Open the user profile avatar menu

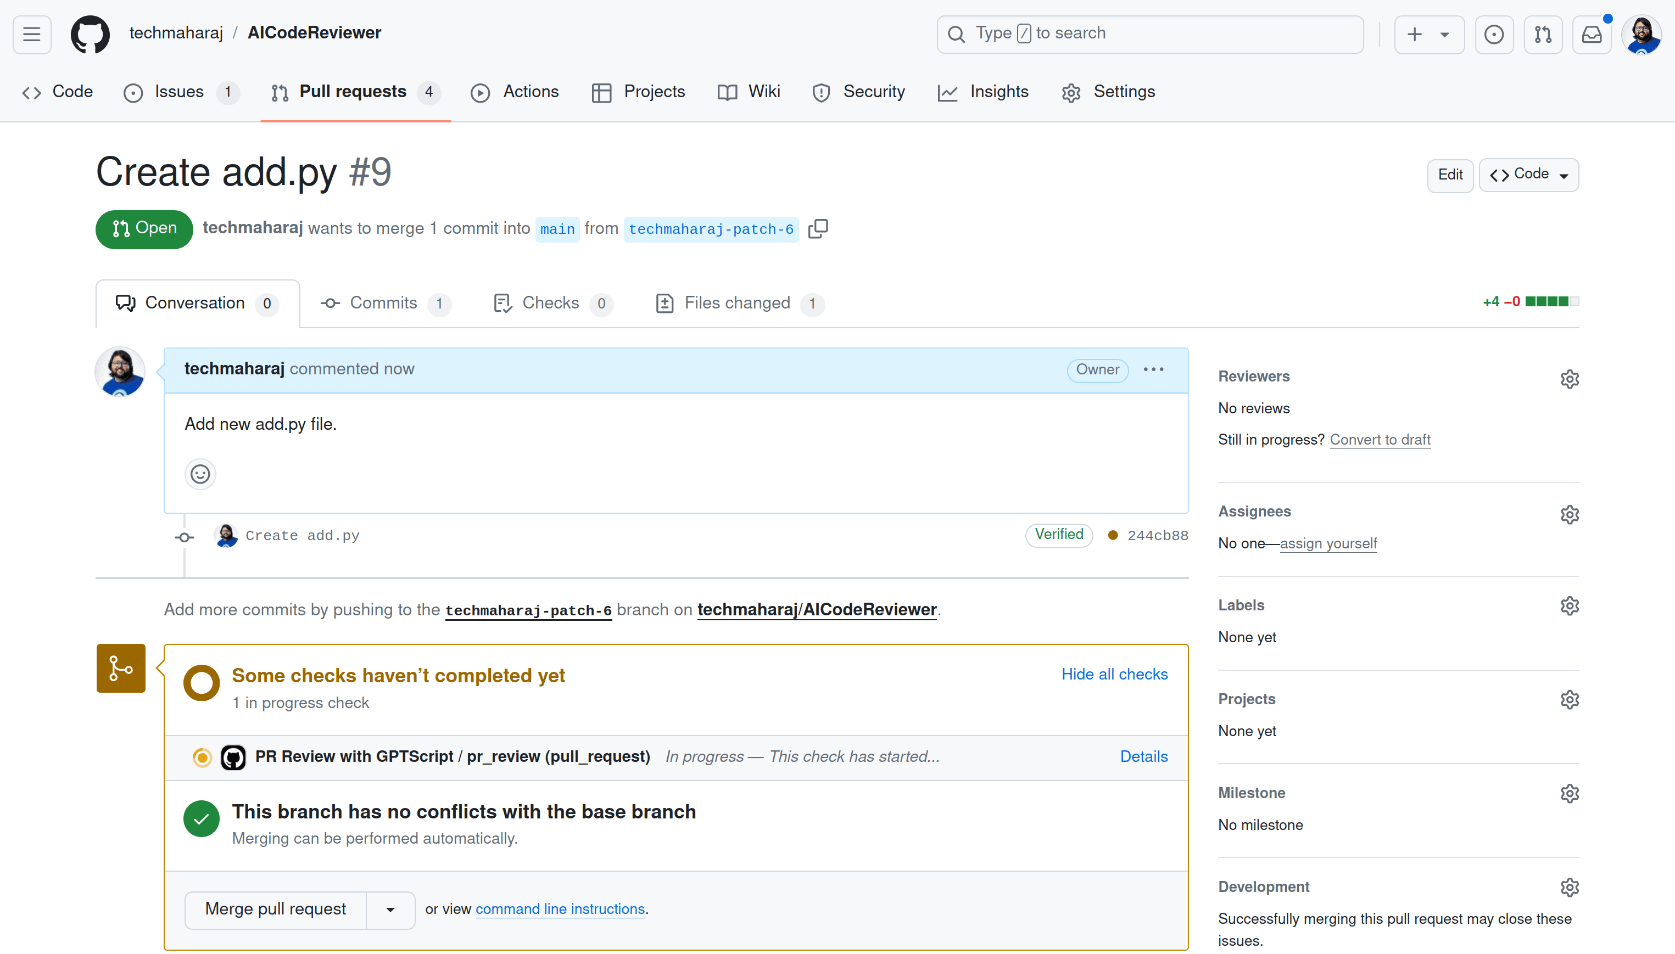[x=1641, y=34]
